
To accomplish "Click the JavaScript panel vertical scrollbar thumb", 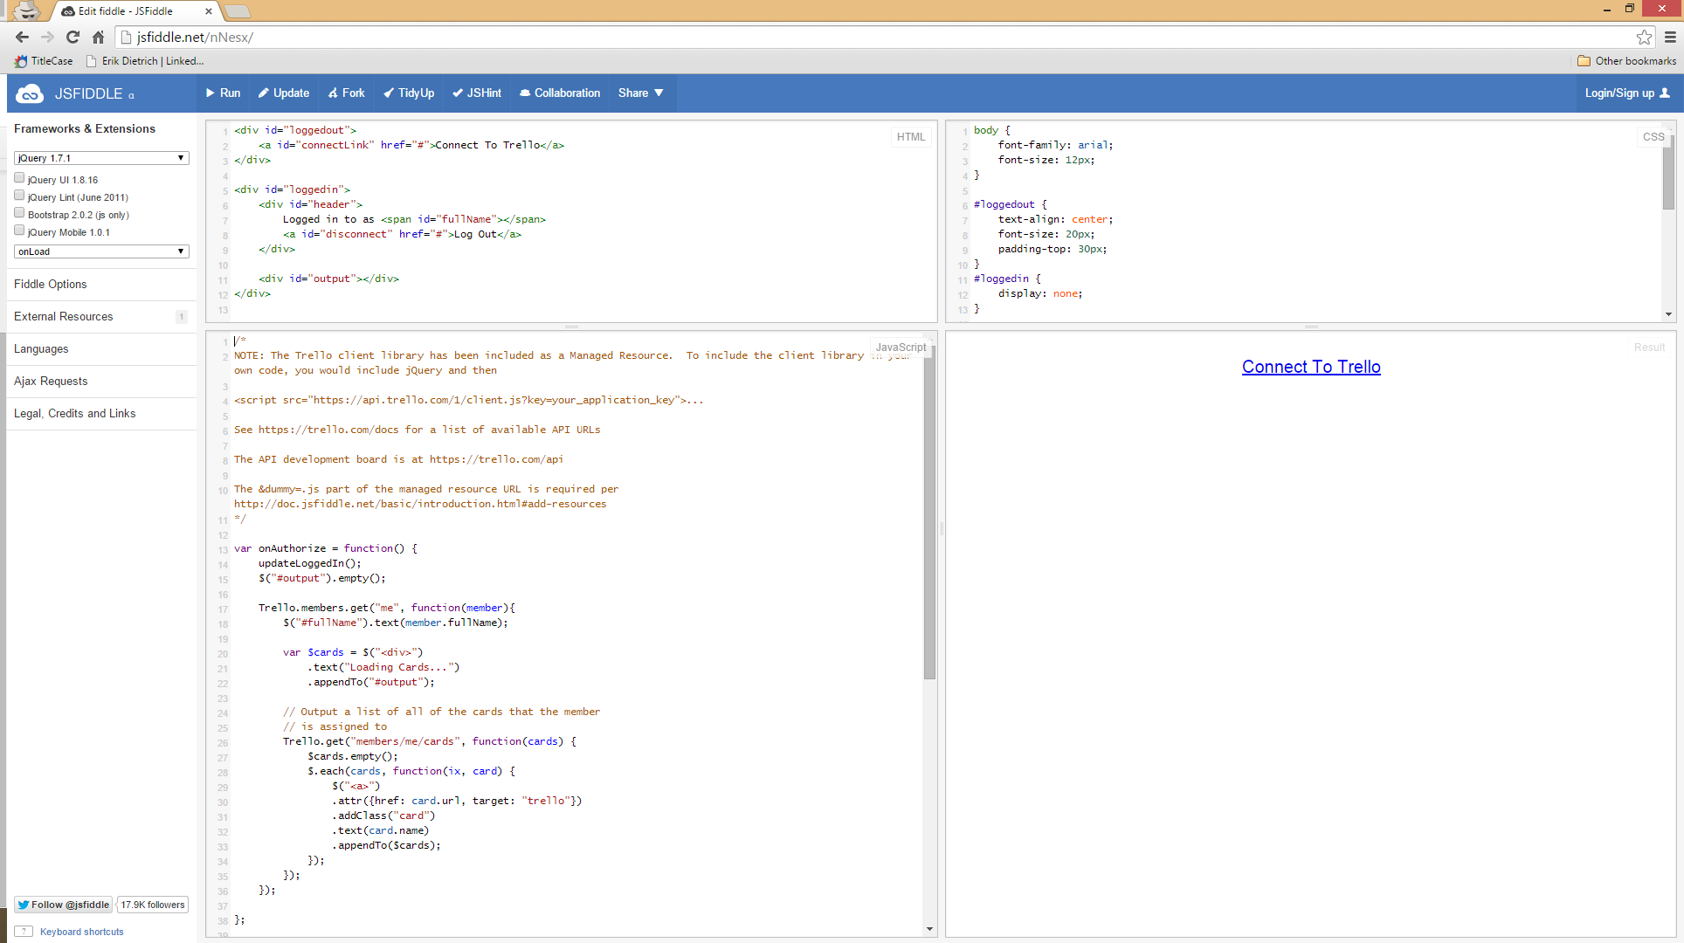I will coord(929,513).
